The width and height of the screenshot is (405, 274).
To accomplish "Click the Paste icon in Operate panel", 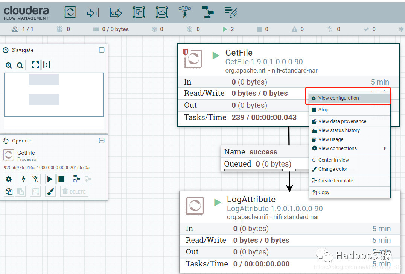I will [x=20, y=192].
